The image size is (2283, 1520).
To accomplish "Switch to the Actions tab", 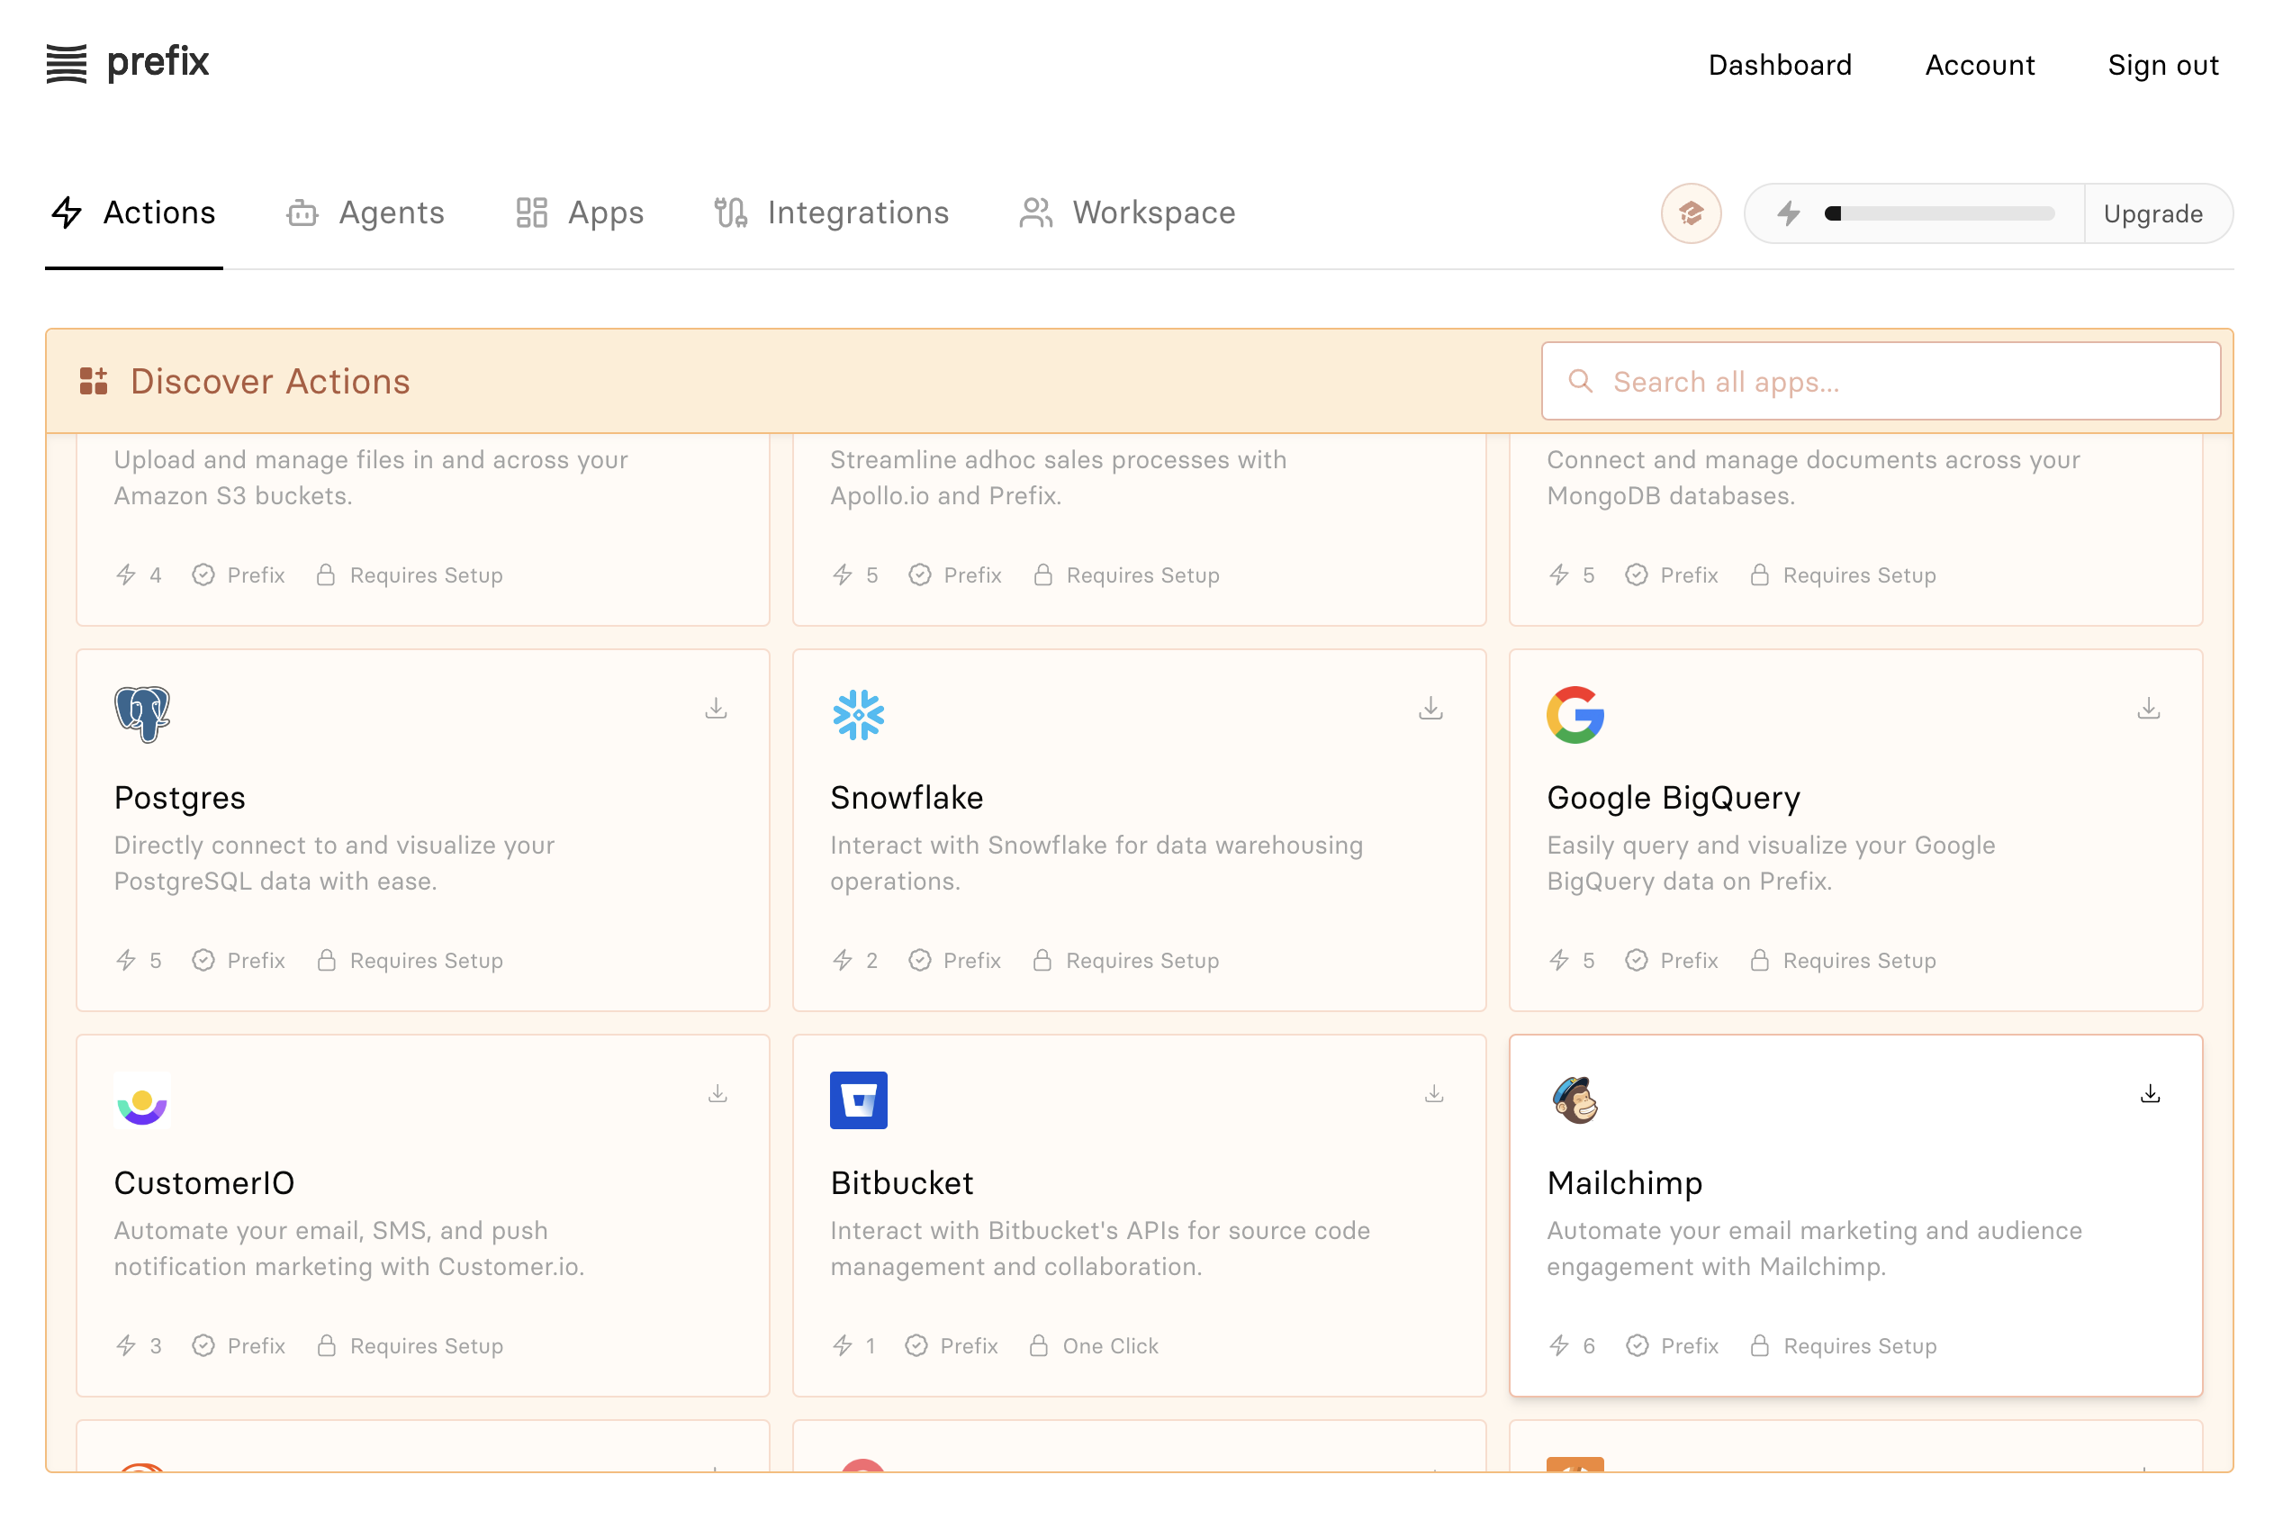I will [134, 213].
